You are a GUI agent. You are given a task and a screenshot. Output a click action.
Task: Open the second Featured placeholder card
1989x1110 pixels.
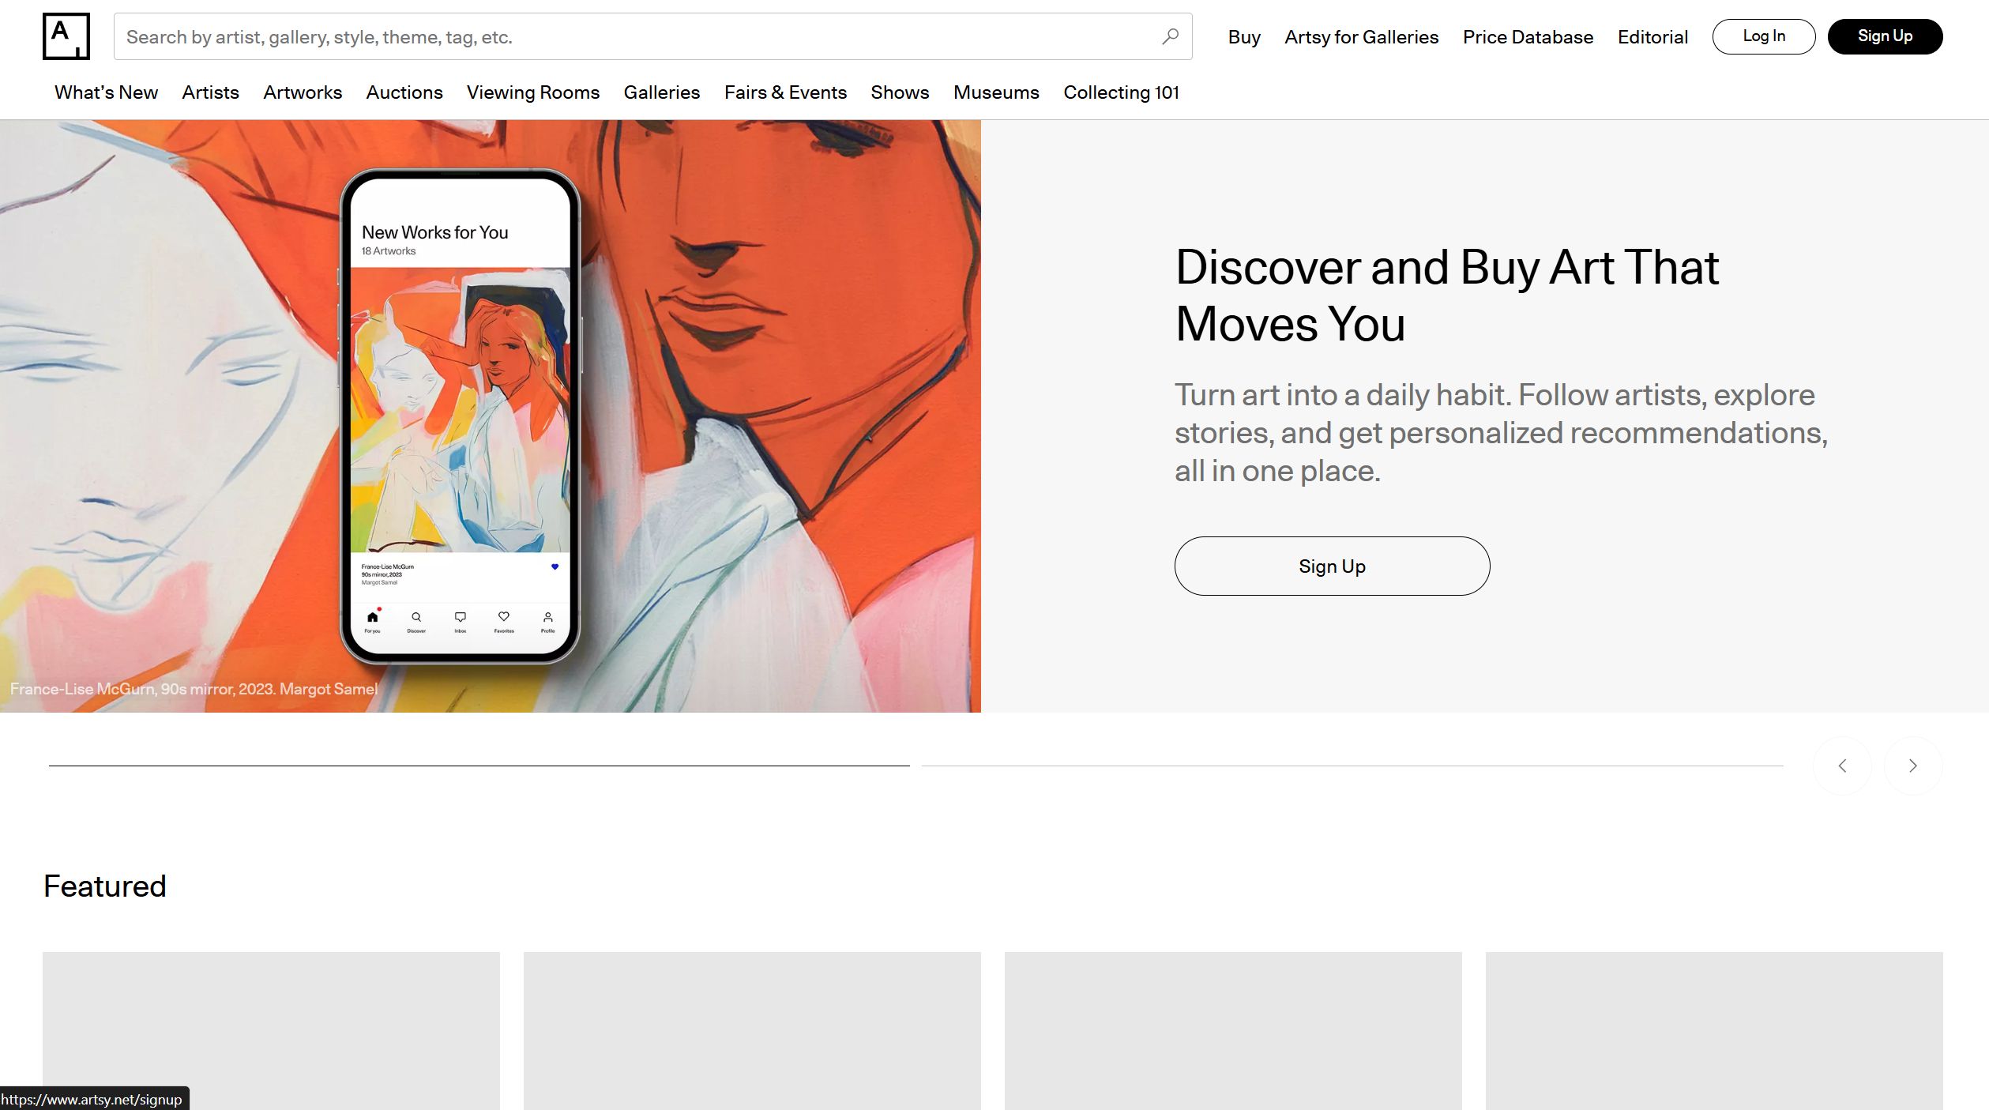coord(752,1031)
